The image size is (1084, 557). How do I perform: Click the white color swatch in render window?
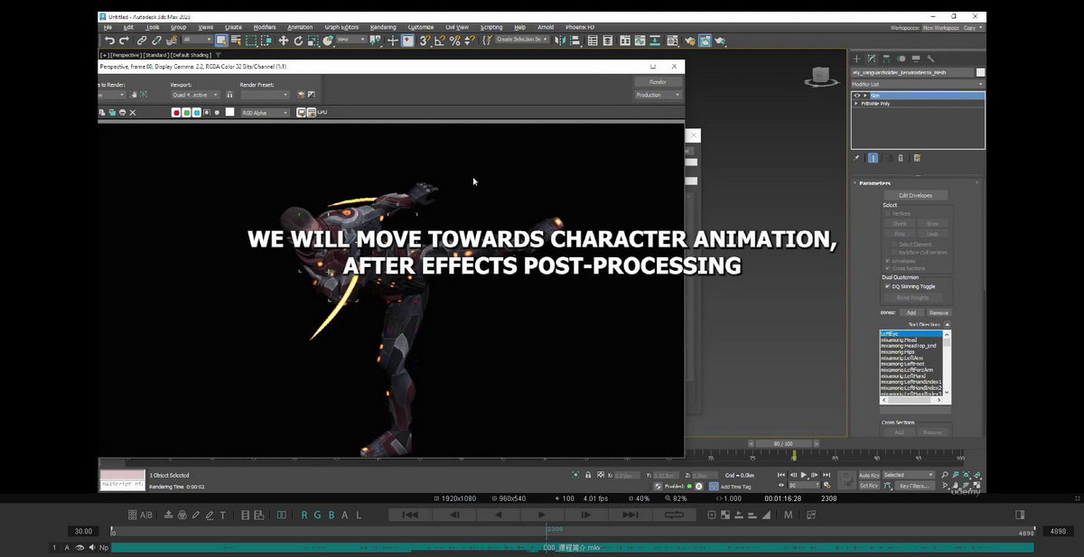[x=229, y=113]
